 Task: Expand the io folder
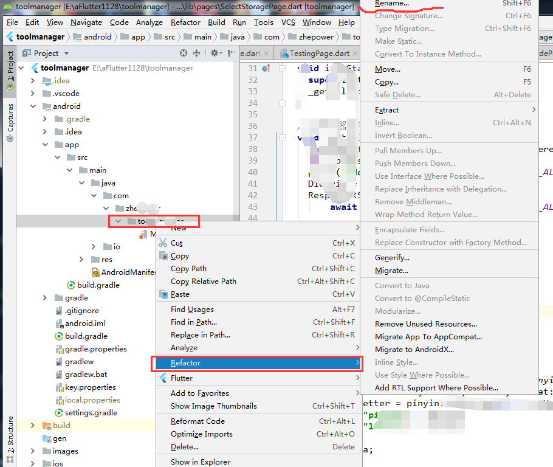tap(94, 246)
